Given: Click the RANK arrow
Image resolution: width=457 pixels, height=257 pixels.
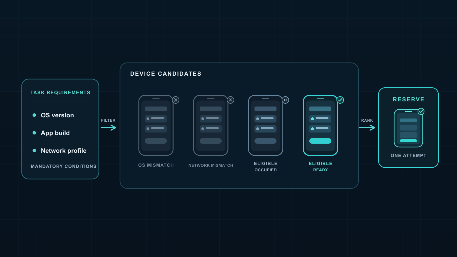Looking at the screenshot, I should pyautogui.click(x=367, y=128).
